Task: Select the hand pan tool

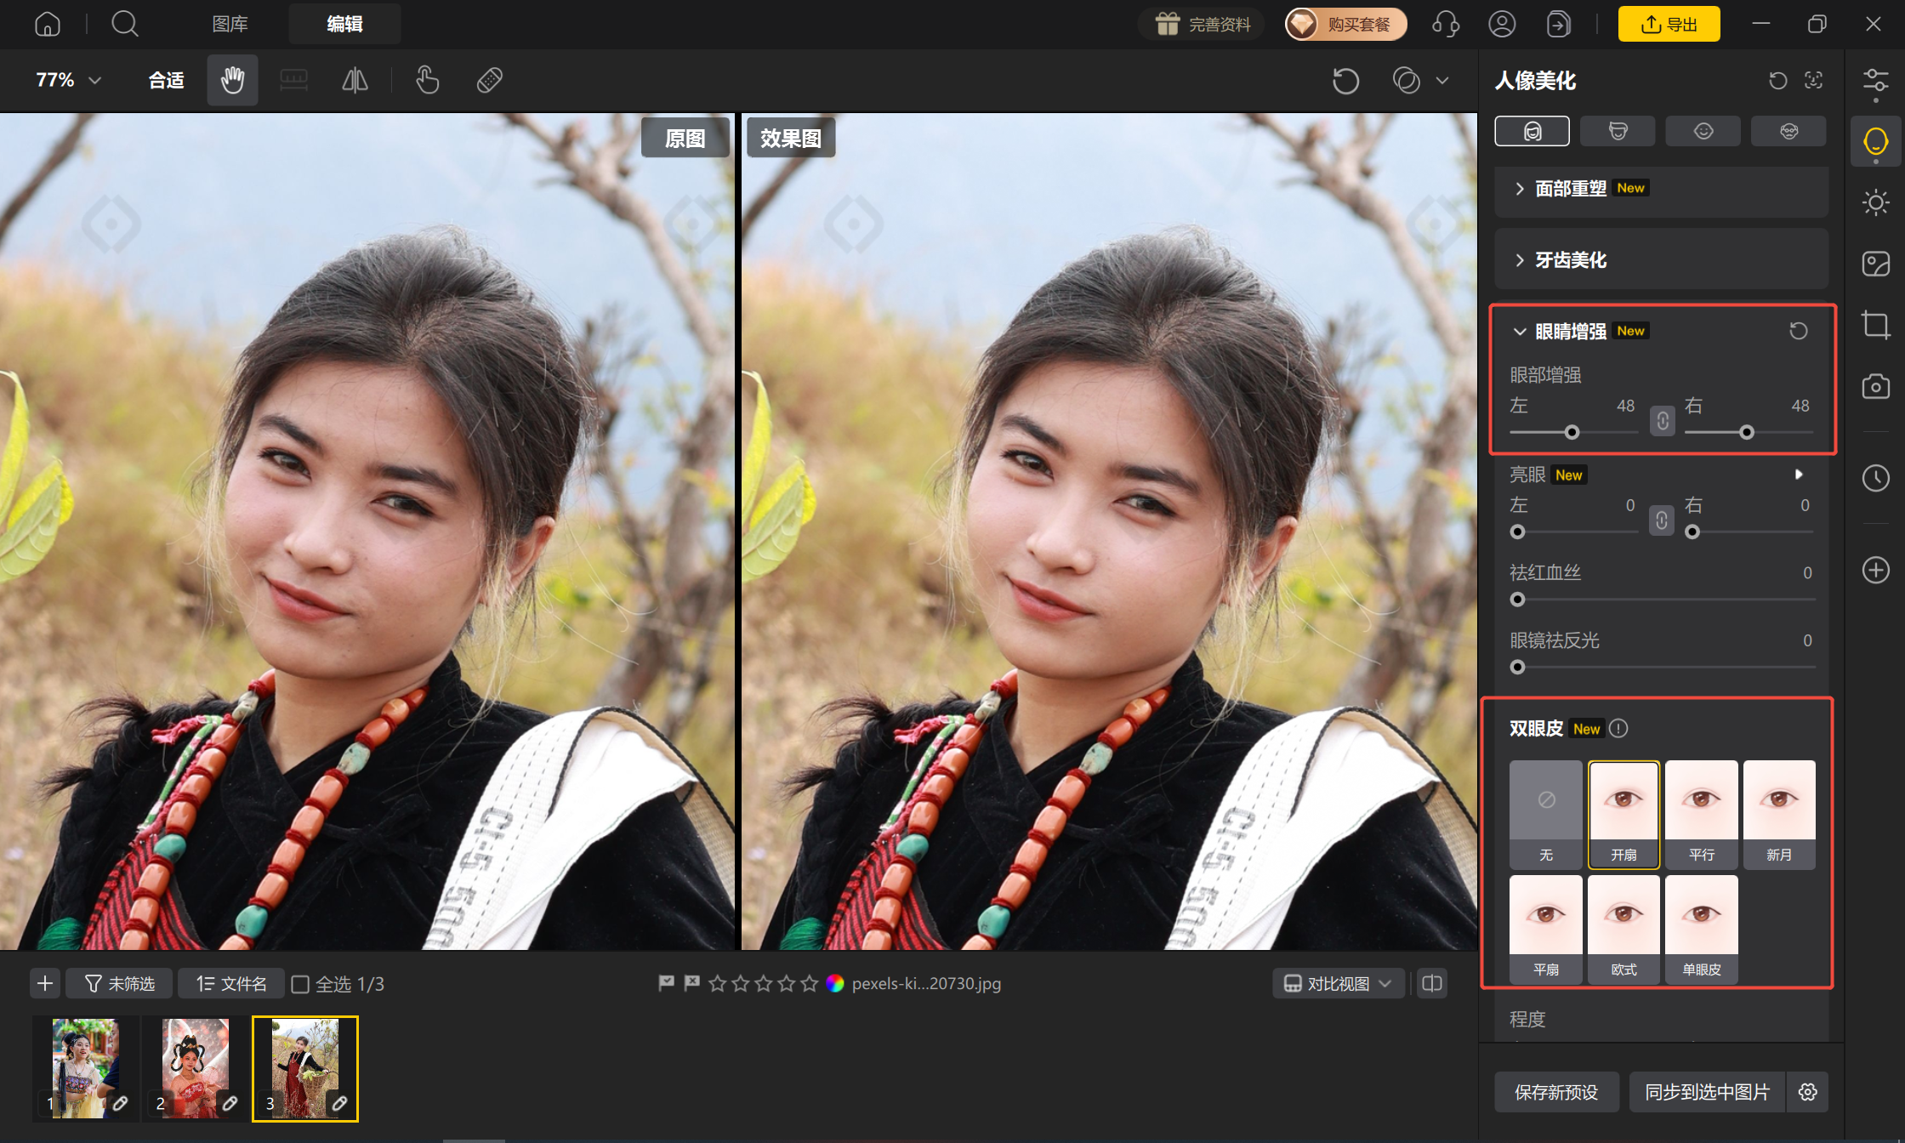Action: [x=232, y=80]
